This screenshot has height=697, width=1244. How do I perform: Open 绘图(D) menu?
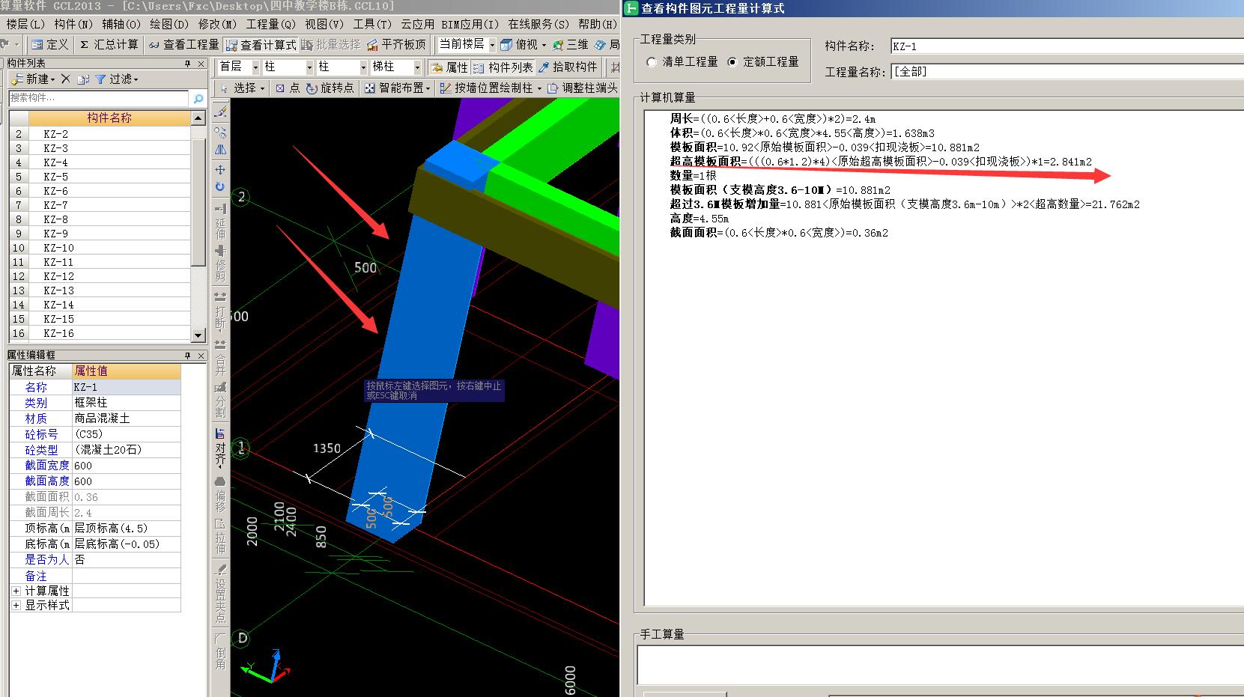tap(169, 25)
